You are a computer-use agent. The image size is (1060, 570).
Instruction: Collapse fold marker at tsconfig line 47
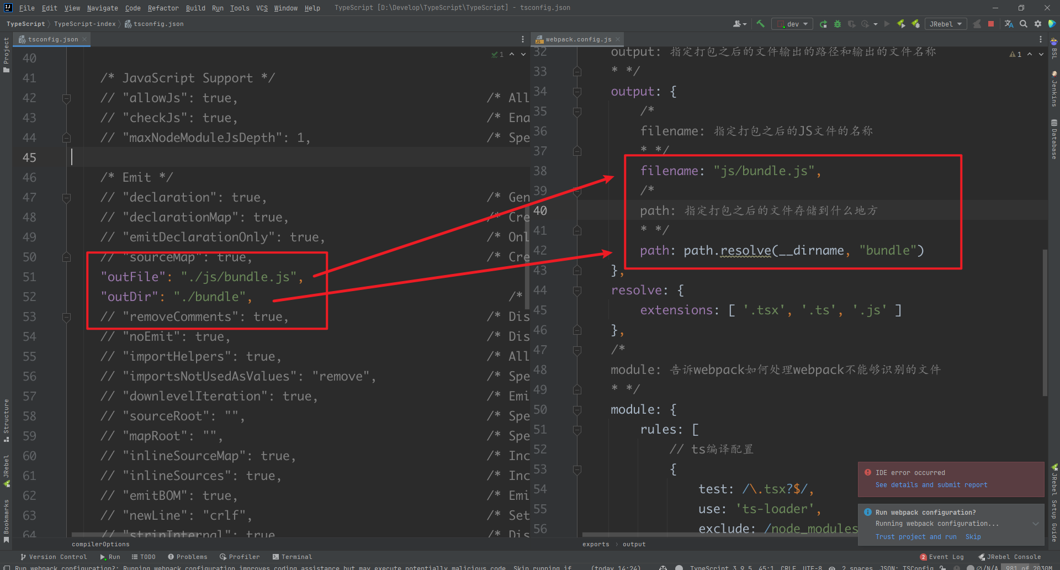[66, 198]
